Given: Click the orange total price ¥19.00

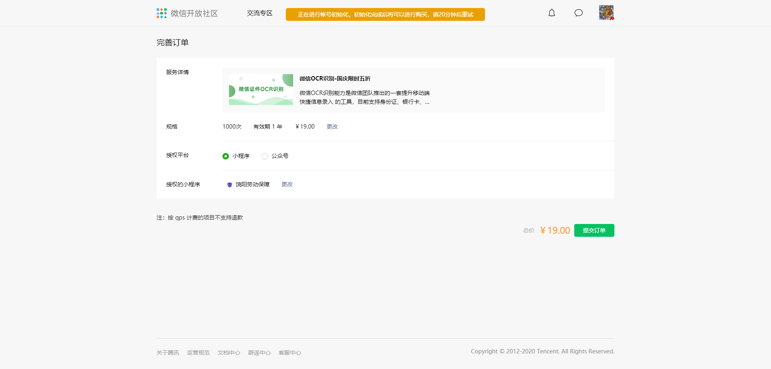Looking at the screenshot, I should pos(555,230).
